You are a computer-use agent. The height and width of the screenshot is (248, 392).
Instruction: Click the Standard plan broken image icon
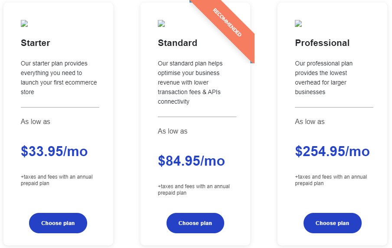pos(161,23)
